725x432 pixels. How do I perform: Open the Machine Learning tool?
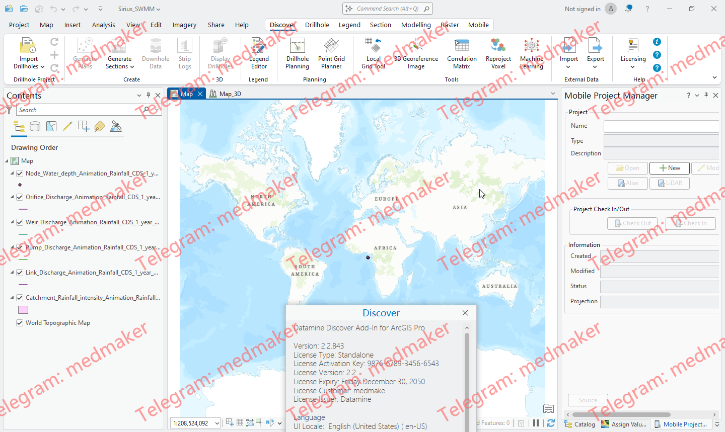click(532, 53)
